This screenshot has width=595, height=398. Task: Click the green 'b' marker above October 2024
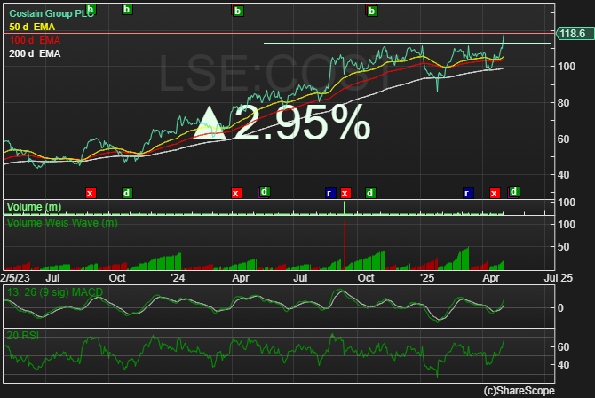tap(372, 11)
